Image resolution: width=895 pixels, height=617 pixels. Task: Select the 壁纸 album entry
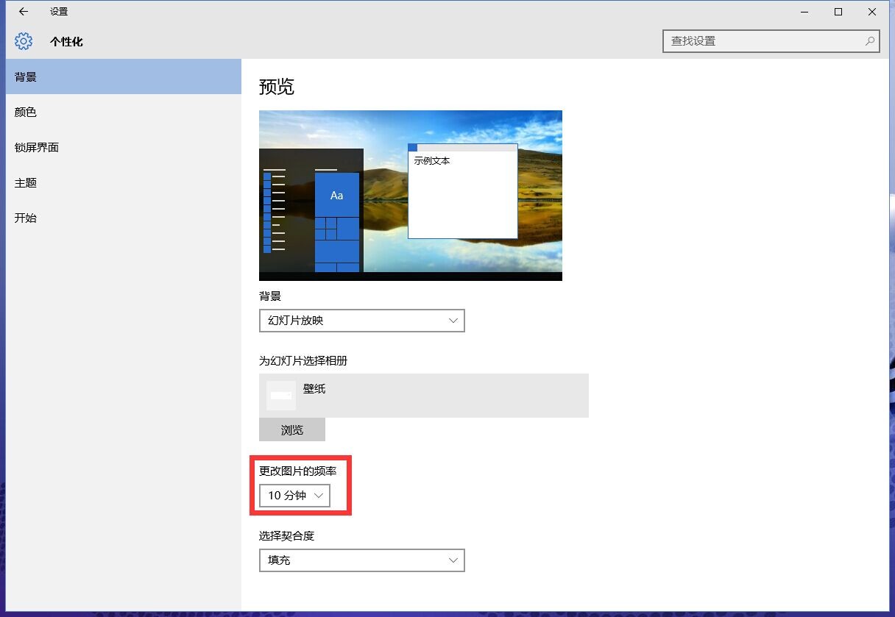pos(423,396)
